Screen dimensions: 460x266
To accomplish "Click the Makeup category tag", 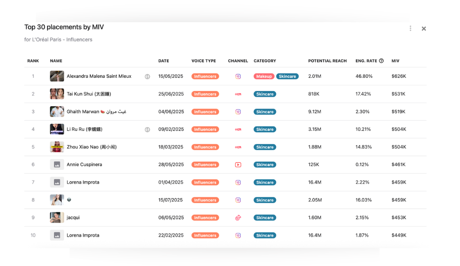I will 264,76.
